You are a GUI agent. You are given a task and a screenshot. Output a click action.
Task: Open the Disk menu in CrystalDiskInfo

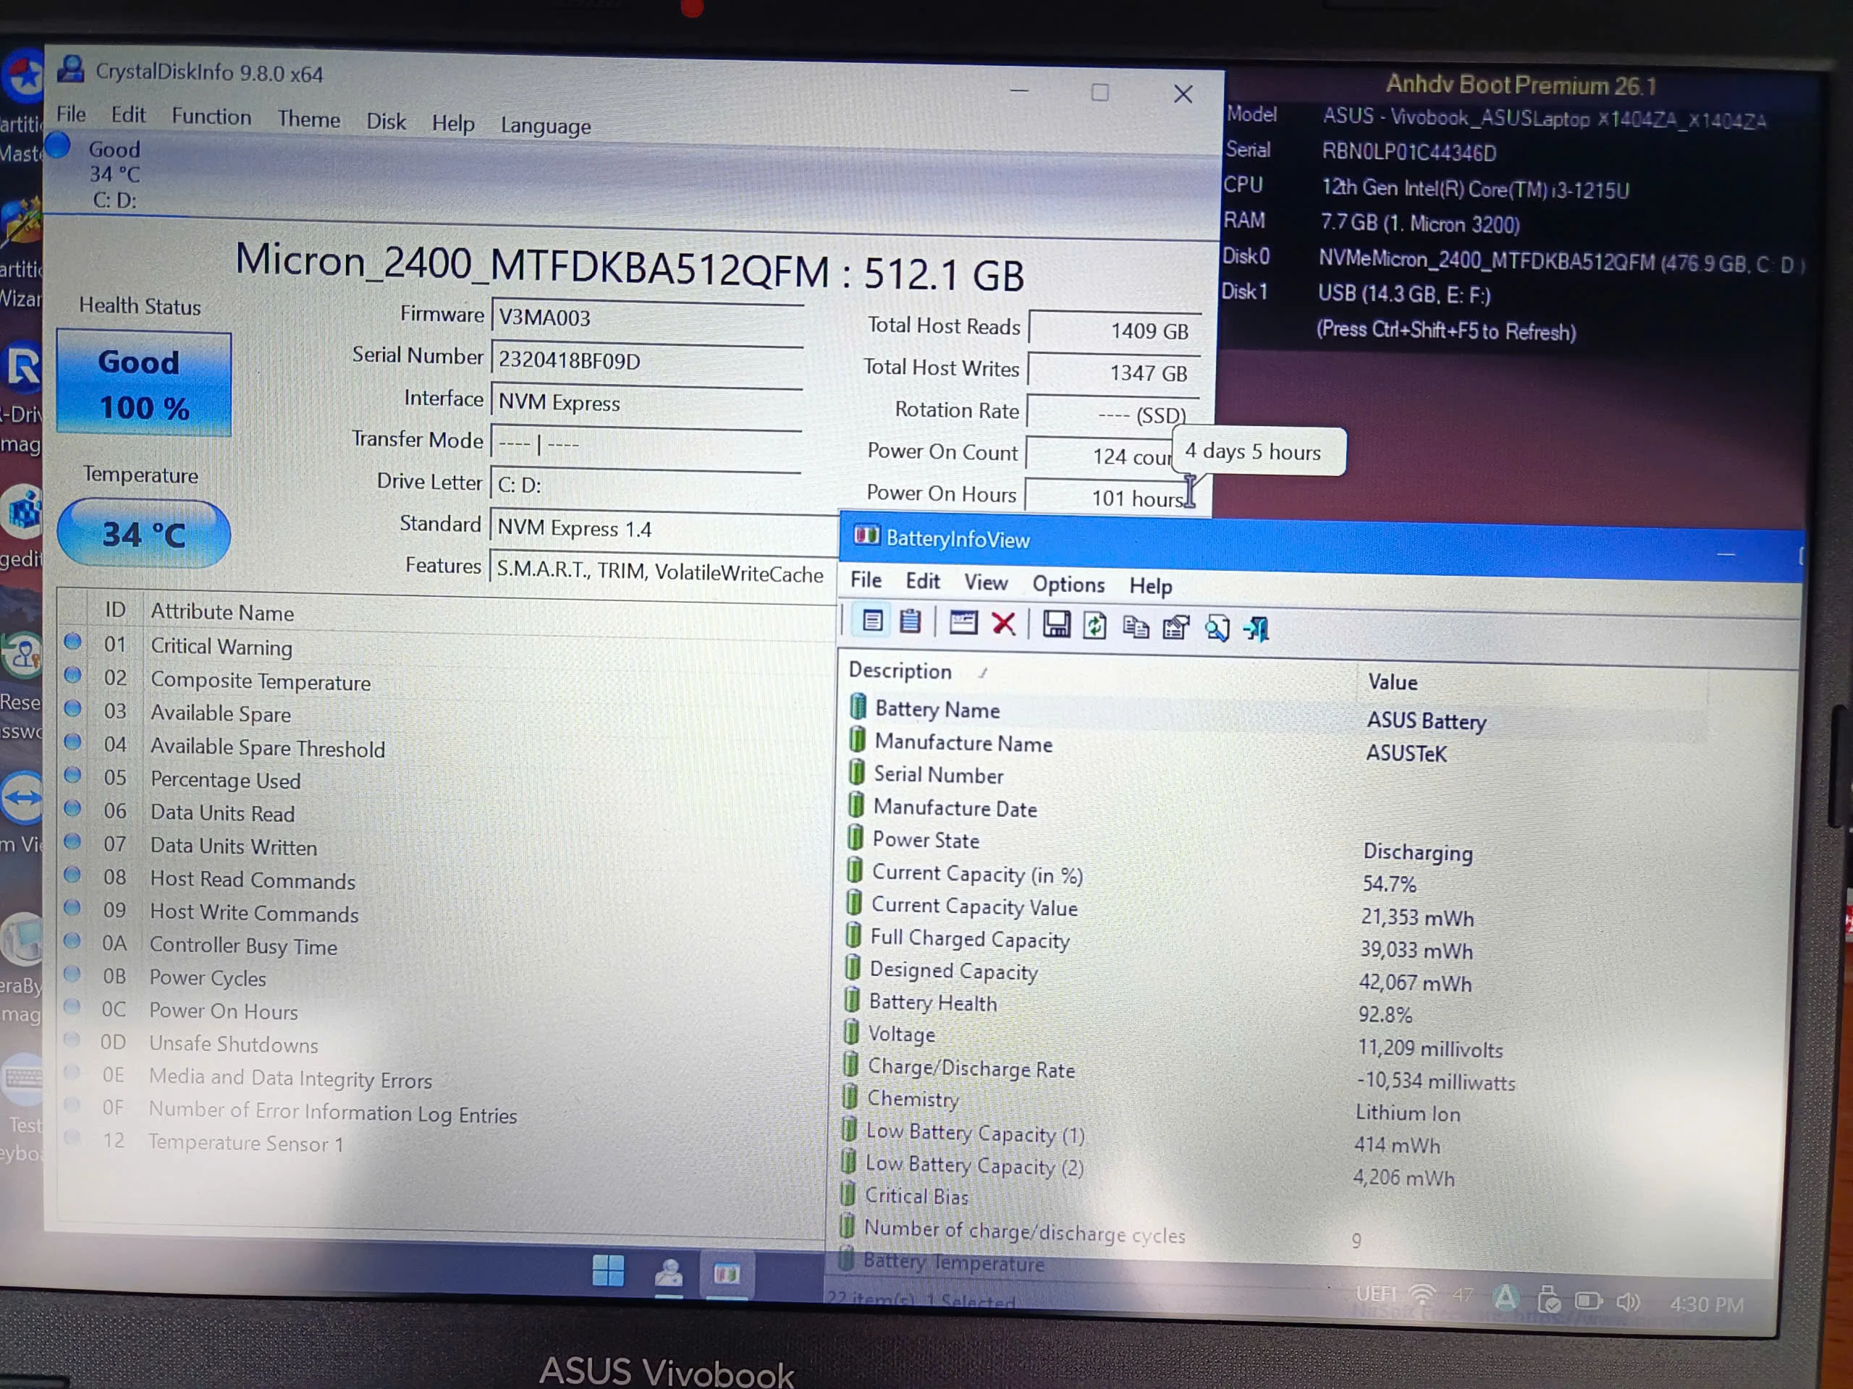coord(387,122)
